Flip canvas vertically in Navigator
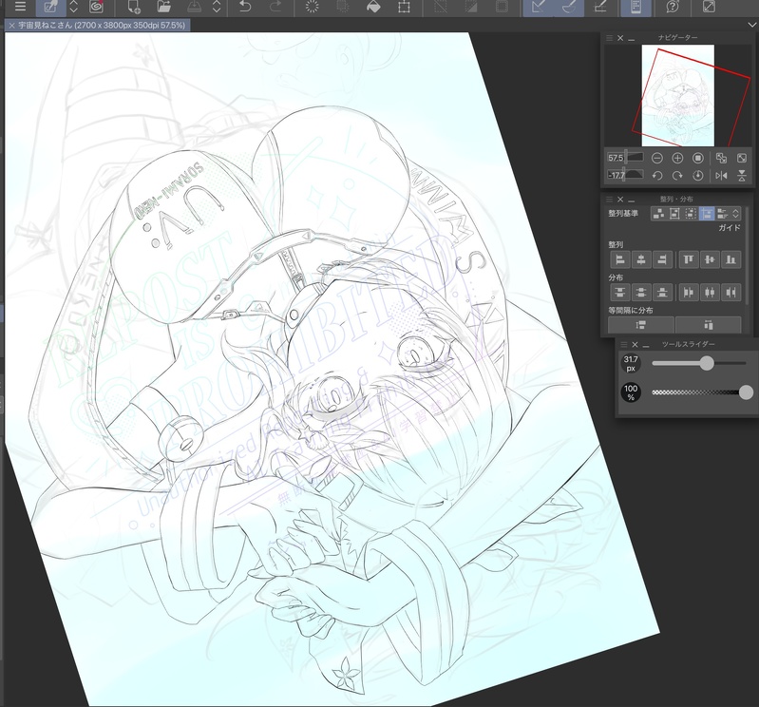 click(x=742, y=176)
